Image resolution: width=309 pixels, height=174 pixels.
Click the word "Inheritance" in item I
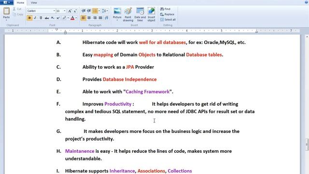[x=122, y=171]
